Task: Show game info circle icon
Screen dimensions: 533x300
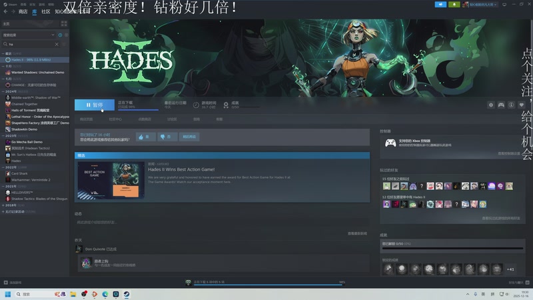Action: point(511,105)
